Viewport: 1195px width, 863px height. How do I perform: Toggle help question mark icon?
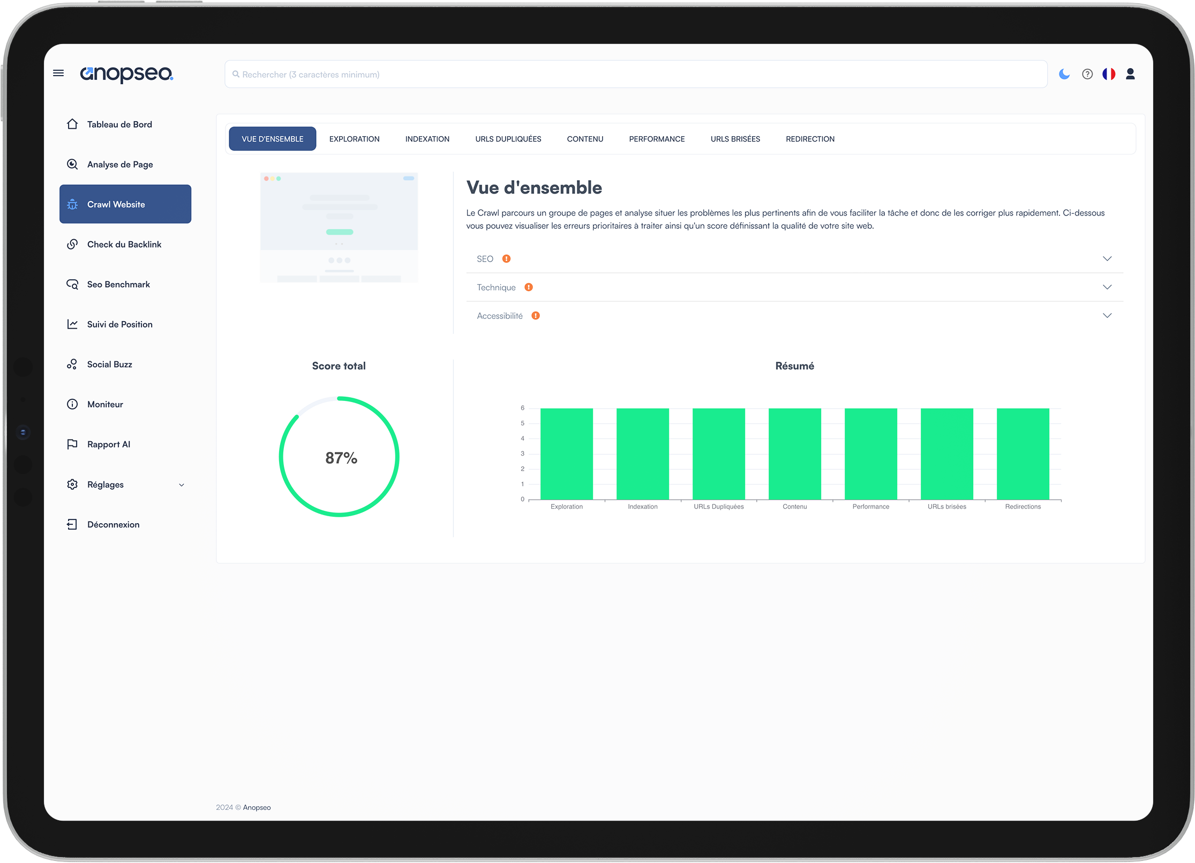point(1087,75)
